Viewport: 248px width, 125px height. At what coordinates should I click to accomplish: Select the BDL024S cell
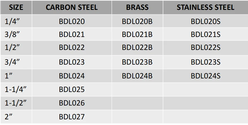click(205, 76)
